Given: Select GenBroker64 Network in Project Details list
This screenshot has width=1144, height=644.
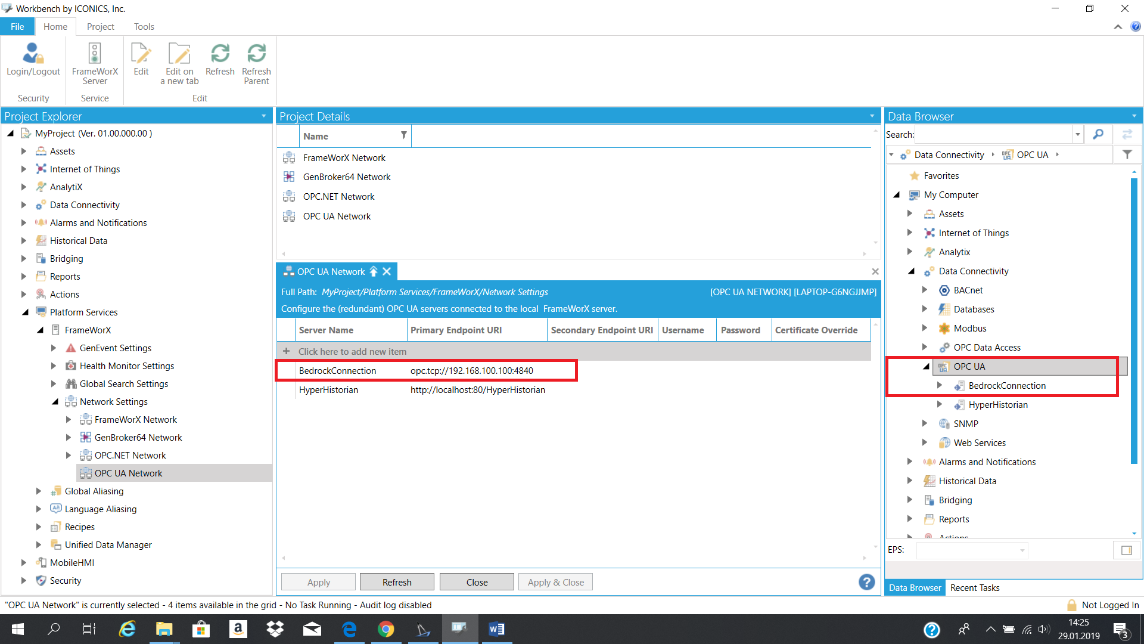Looking at the screenshot, I should [x=347, y=177].
